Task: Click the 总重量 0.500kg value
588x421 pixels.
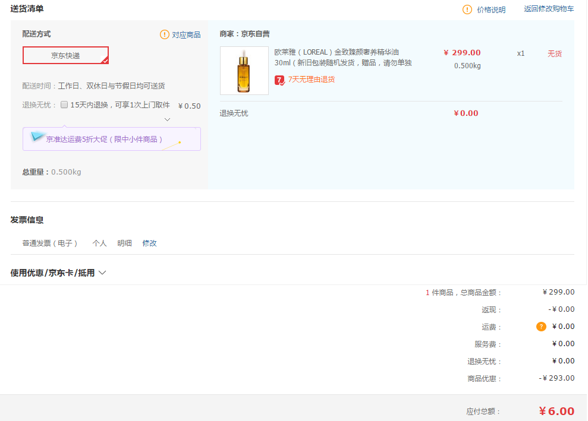Action: pyautogui.click(x=66, y=172)
